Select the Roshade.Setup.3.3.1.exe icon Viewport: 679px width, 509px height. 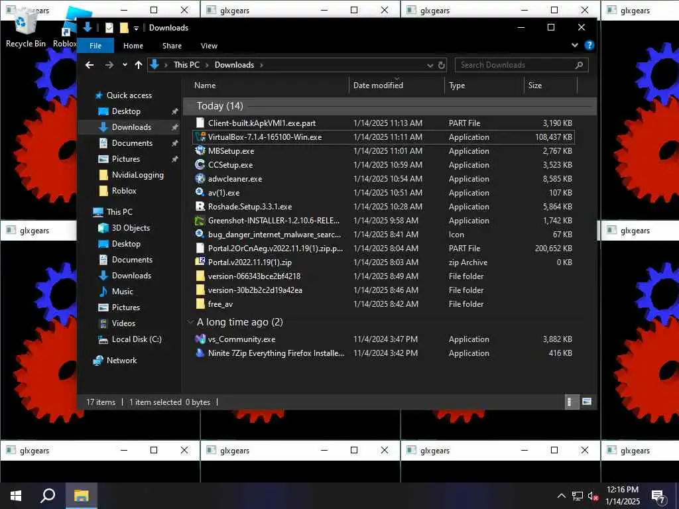200,207
